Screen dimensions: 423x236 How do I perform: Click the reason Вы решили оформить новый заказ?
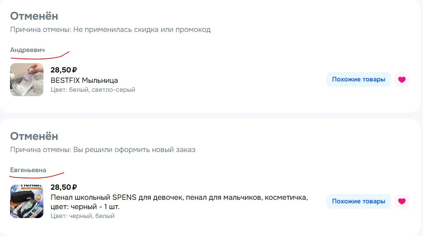pyautogui.click(x=134, y=150)
